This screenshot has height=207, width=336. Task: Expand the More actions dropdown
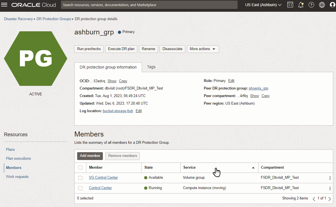point(203,49)
